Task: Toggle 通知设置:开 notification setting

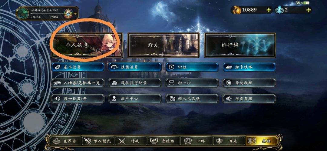Action: click(x=78, y=99)
